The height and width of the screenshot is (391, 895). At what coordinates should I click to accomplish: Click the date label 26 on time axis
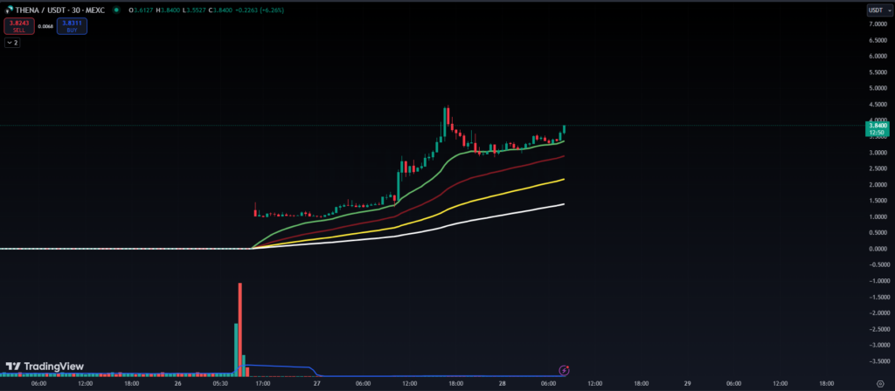[x=178, y=384]
